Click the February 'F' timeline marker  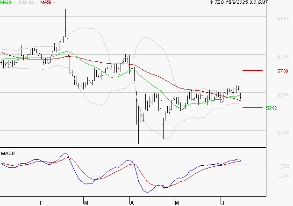pos(41,203)
